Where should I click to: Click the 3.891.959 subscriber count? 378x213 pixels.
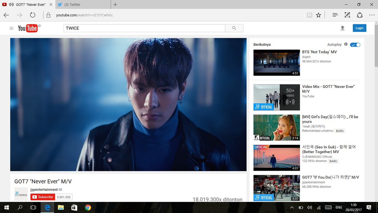click(64, 197)
